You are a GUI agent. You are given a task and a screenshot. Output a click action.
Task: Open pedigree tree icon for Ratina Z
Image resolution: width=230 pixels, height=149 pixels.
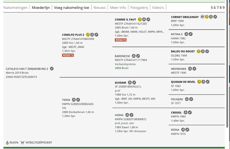(x=186, y=34)
